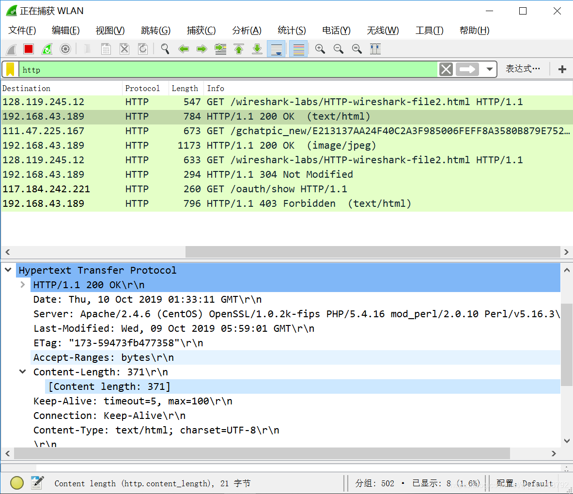The width and height of the screenshot is (573, 494).
Task: Apply the display filter arrow button
Action: pyautogui.click(x=466, y=69)
